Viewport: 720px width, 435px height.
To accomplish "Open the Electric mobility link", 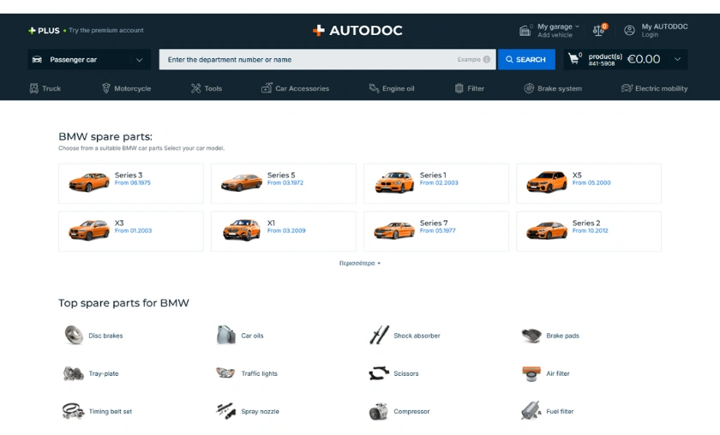I will [654, 88].
